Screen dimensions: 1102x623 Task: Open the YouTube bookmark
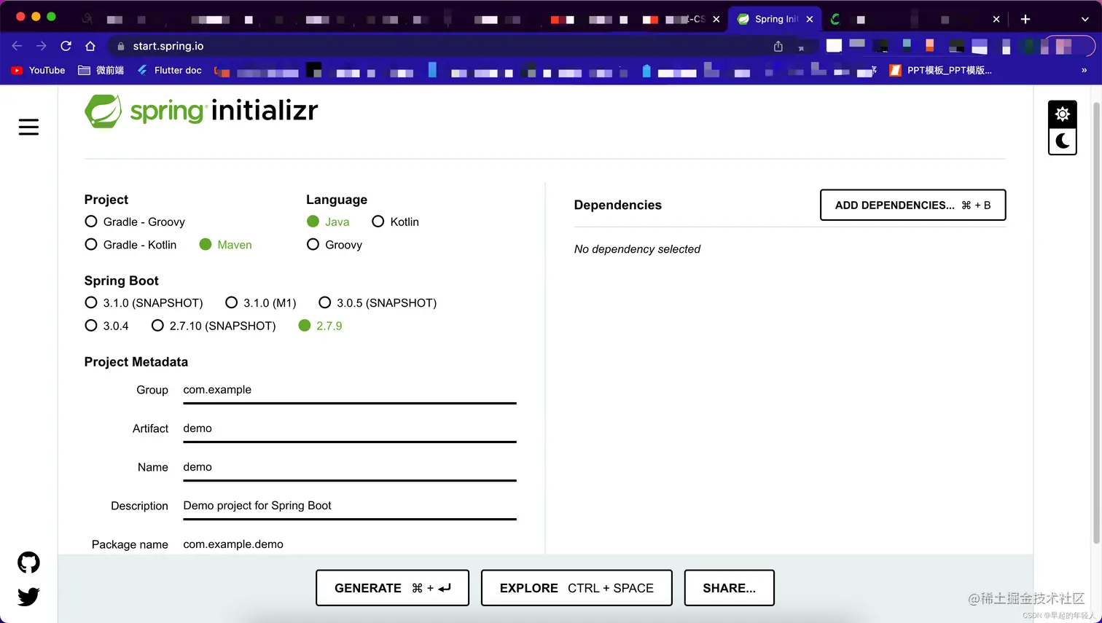coord(39,71)
